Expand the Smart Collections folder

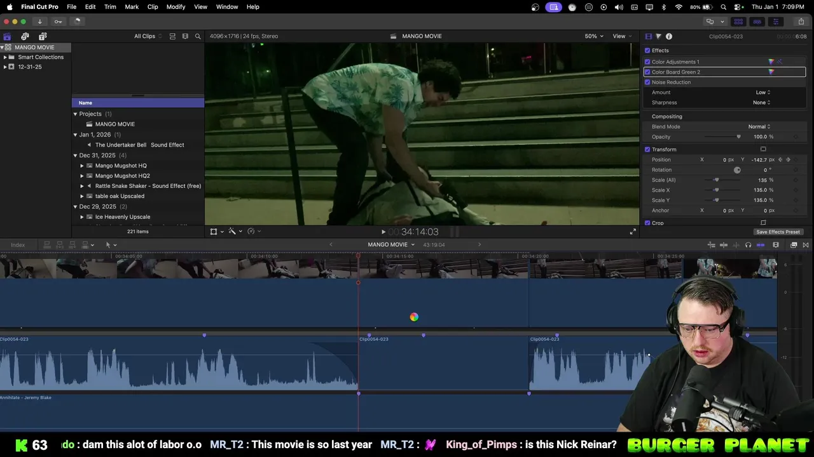click(x=5, y=57)
